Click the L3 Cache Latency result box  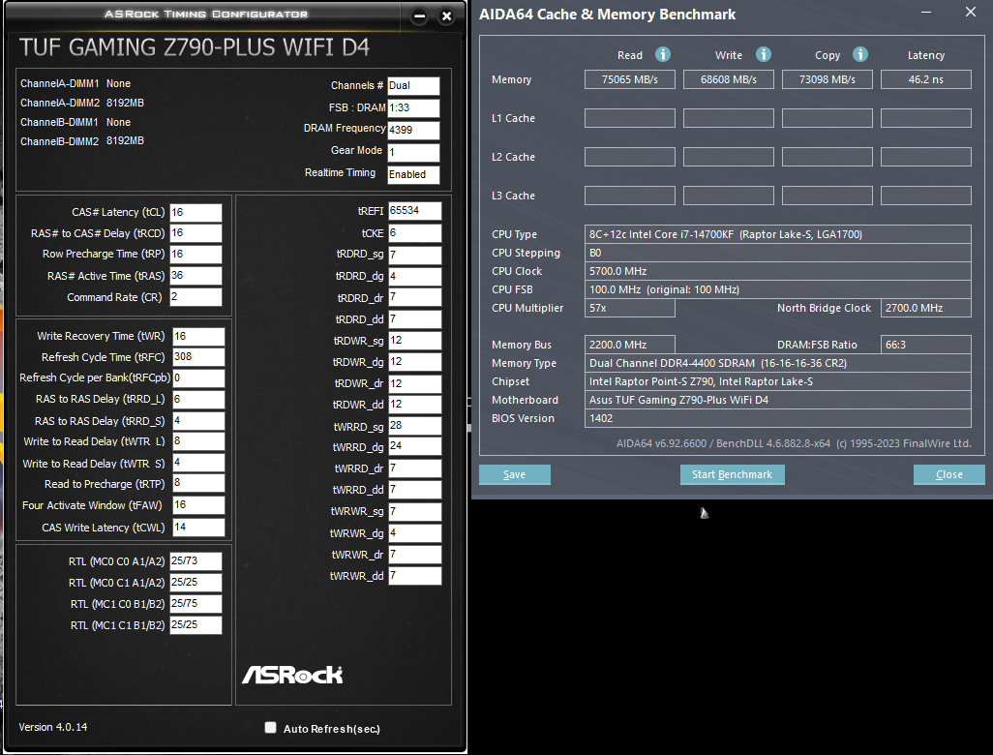[926, 196]
